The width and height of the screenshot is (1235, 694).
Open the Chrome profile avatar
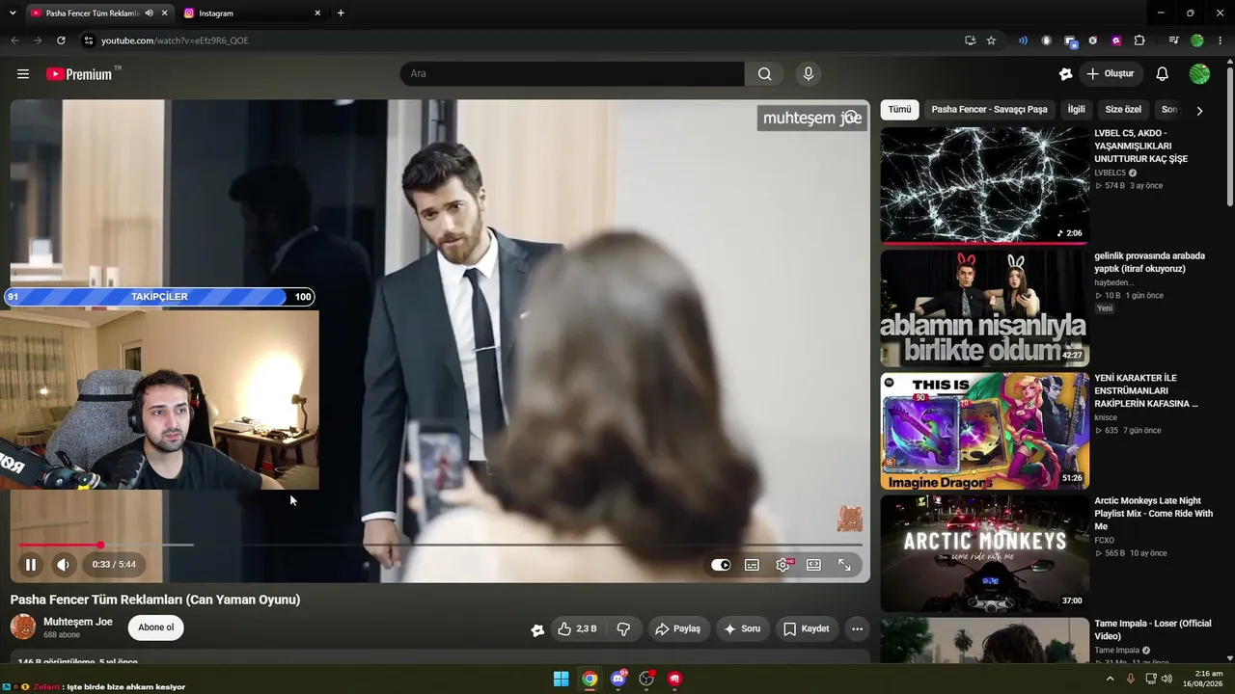pyautogui.click(x=1197, y=40)
